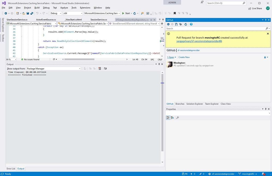Click the Visual Studio Search (Ctrl+Q) box
Viewport: 272px width, 176px height.
pyautogui.click(x=226, y=3)
